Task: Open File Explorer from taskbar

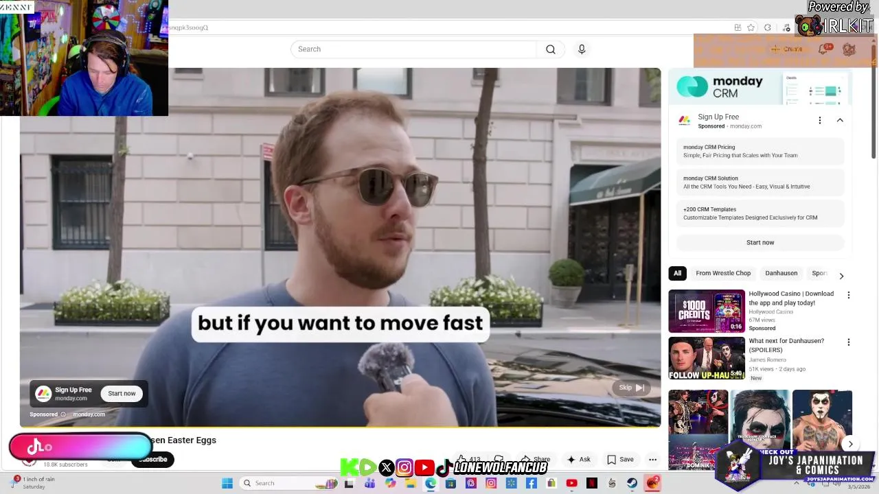Action: [x=410, y=483]
